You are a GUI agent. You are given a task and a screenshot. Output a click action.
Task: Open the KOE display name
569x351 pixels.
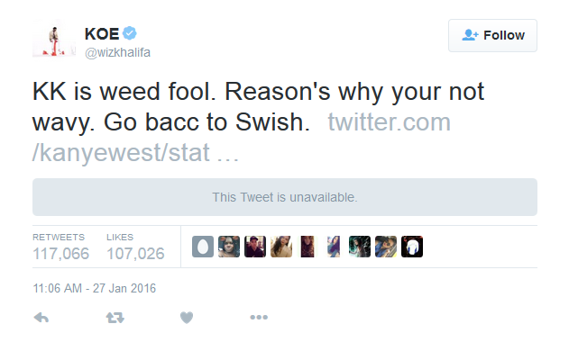[x=102, y=34]
